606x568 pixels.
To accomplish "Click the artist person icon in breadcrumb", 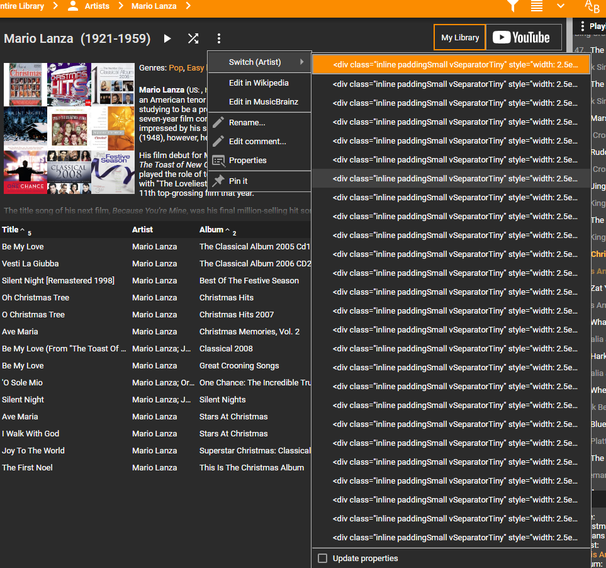I will tap(73, 6).
